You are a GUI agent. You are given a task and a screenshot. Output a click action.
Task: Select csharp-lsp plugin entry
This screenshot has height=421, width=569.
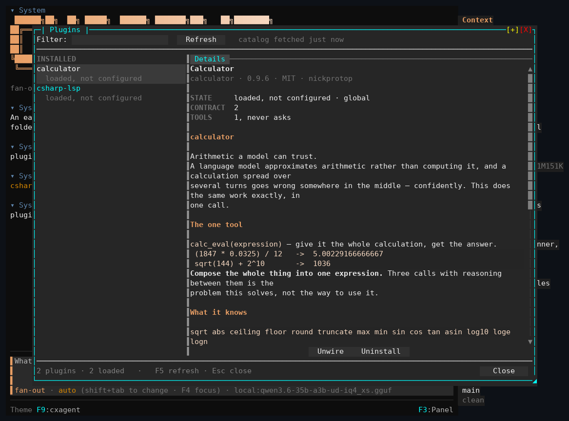(111, 93)
